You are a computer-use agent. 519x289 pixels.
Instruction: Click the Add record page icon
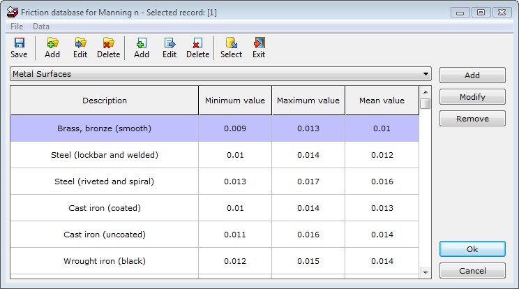(142, 43)
